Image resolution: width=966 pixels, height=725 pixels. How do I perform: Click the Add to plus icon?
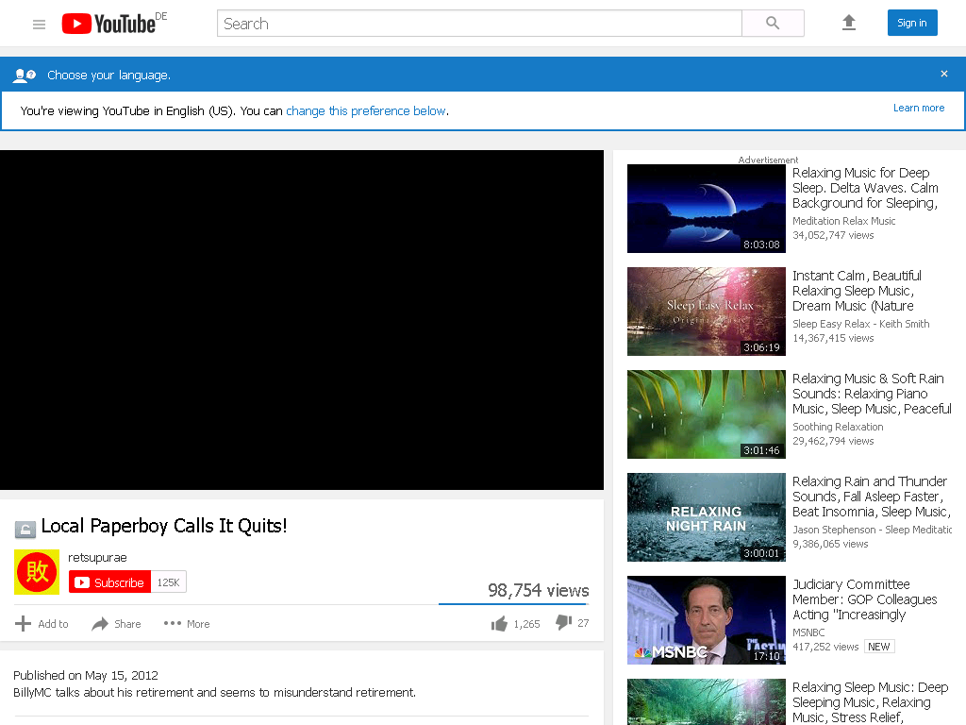23,624
